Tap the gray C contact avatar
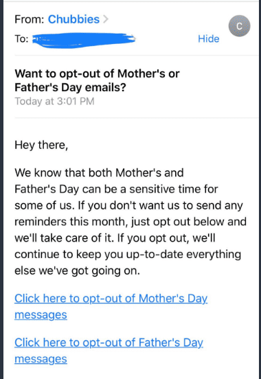The image size is (261, 379). [239, 26]
